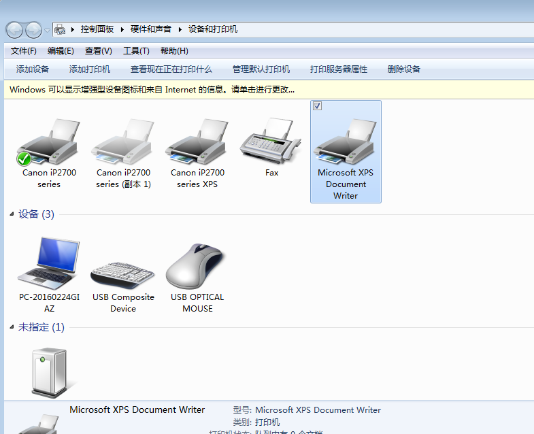Click the printer thumbnail in details pane
The height and width of the screenshot is (434, 534).
click(x=39, y=424)
